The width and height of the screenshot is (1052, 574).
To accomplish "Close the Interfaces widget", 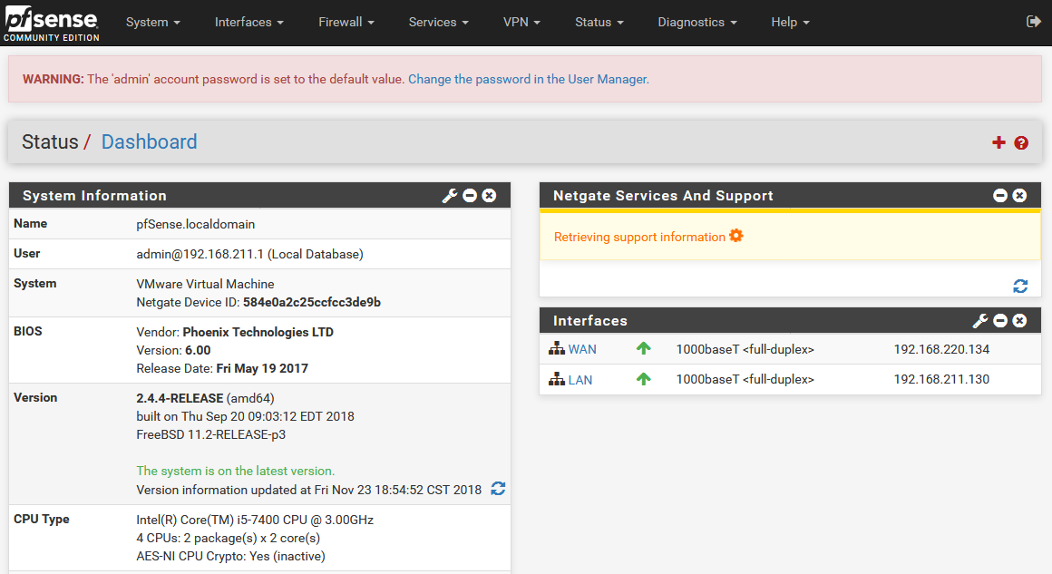I will (x=1019, y=320).
